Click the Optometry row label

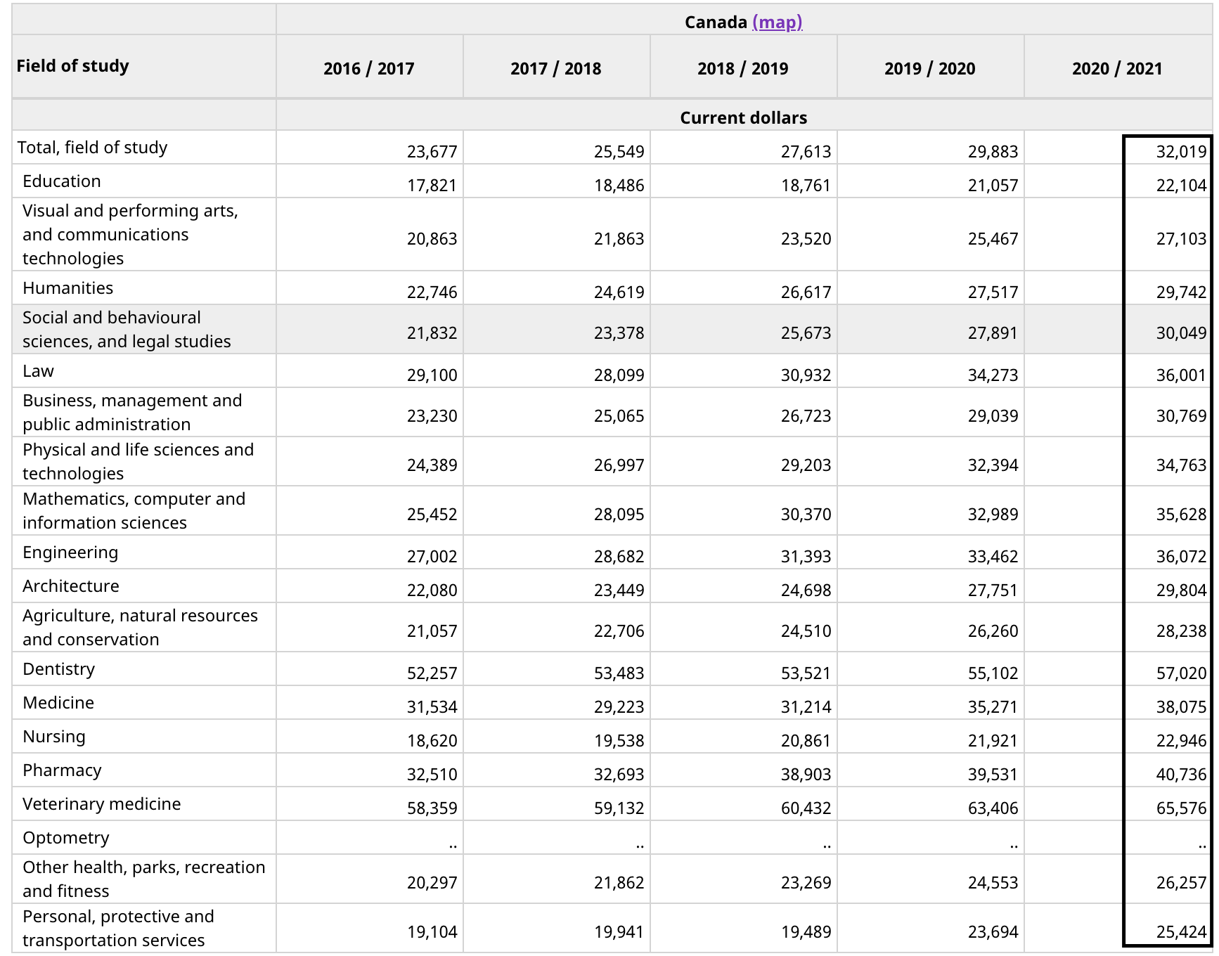click(x=66, y=837)
